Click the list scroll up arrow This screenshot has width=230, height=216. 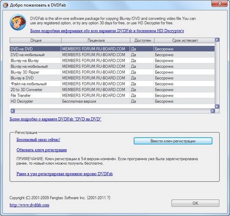coord(217,40)
